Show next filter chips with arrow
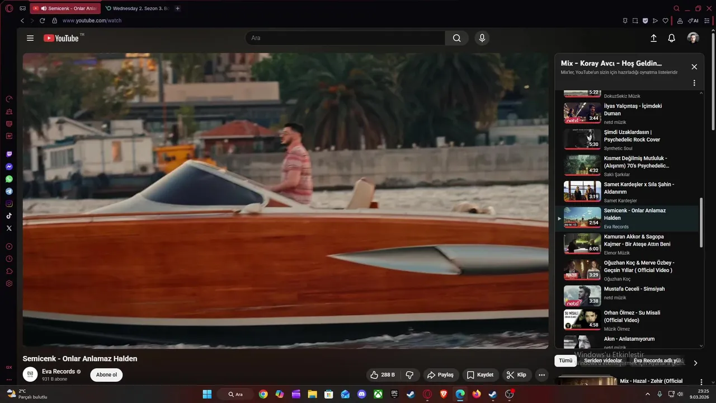 click(x=695, y=363)
